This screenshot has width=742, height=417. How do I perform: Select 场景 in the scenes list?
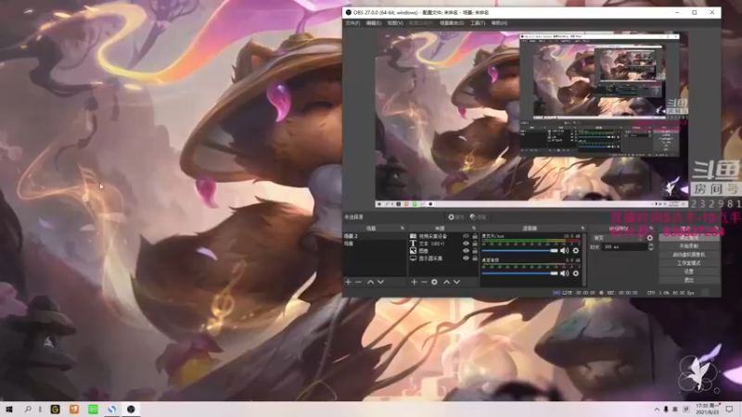[x=375, y=244]
